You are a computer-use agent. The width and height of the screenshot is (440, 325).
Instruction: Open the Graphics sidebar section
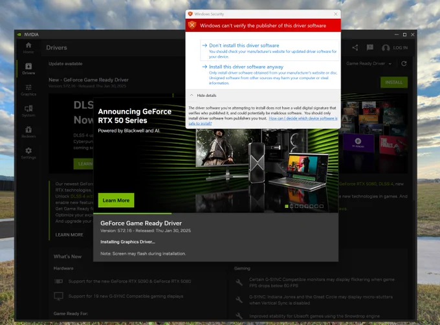[28, 90]
